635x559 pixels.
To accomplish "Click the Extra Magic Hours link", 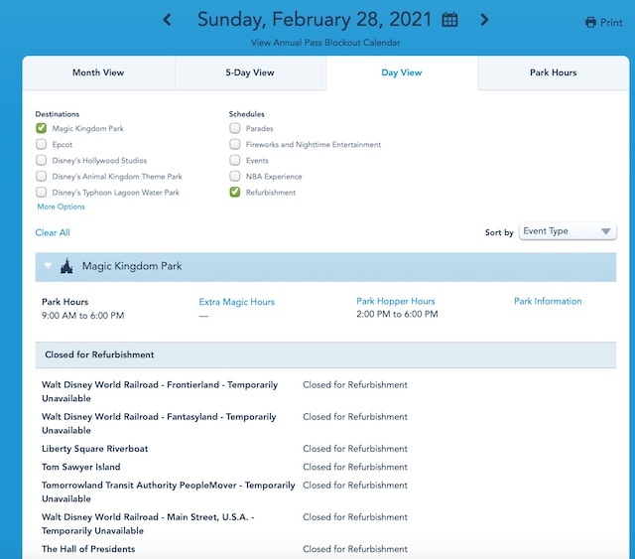I will (x=236, y=302).
